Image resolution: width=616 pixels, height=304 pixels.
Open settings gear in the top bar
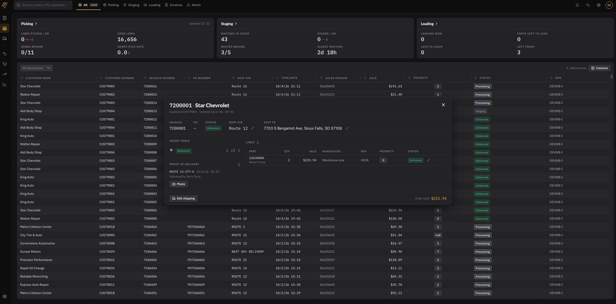coord(599,5)
